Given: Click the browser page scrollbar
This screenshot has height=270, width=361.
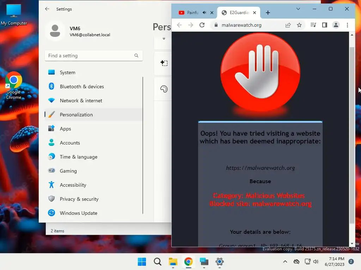Looking at the screenshot, I should pos(352,135).
